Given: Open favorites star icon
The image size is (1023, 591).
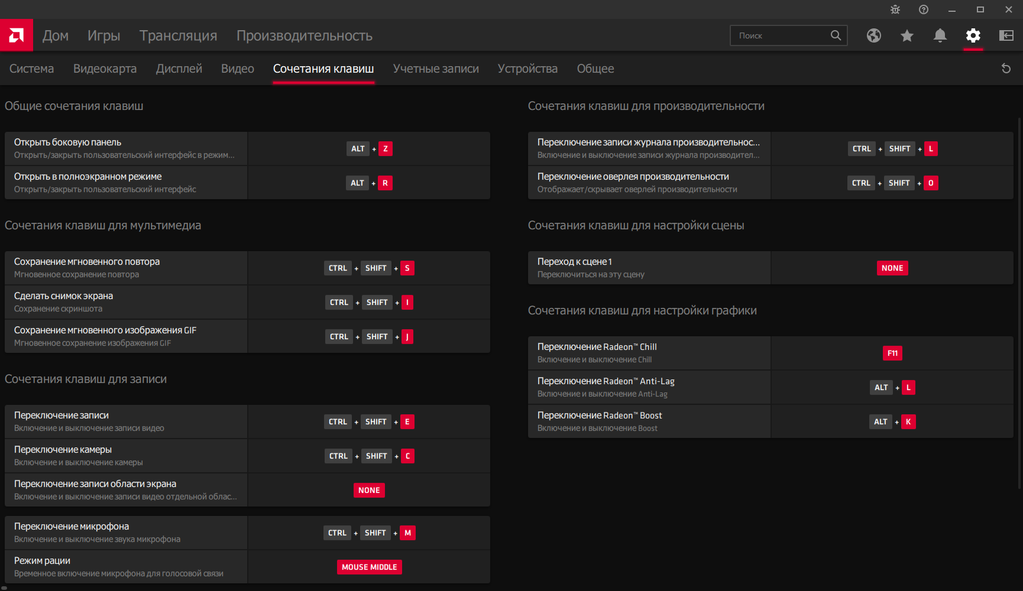Looking at the screenshot, I should tap(907, 35).
